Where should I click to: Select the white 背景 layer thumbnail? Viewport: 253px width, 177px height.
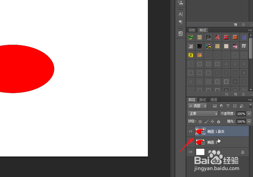click(200, 152)
